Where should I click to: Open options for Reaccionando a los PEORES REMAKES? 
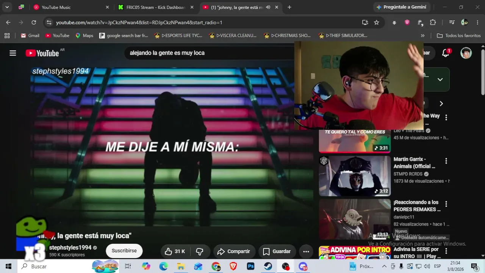pyautogui.click(x=446, y=204)
